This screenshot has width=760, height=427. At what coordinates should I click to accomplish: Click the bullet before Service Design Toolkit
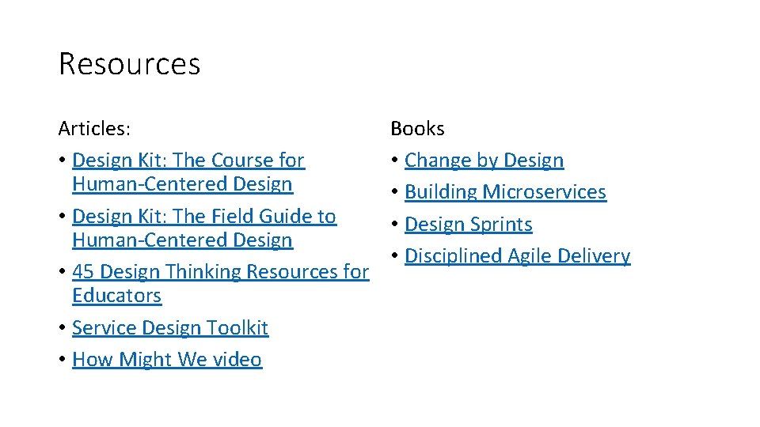(62, 329)
